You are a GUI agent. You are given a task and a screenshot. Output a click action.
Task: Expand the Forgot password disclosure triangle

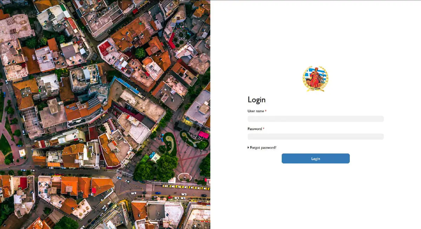(x=248, y=148)
